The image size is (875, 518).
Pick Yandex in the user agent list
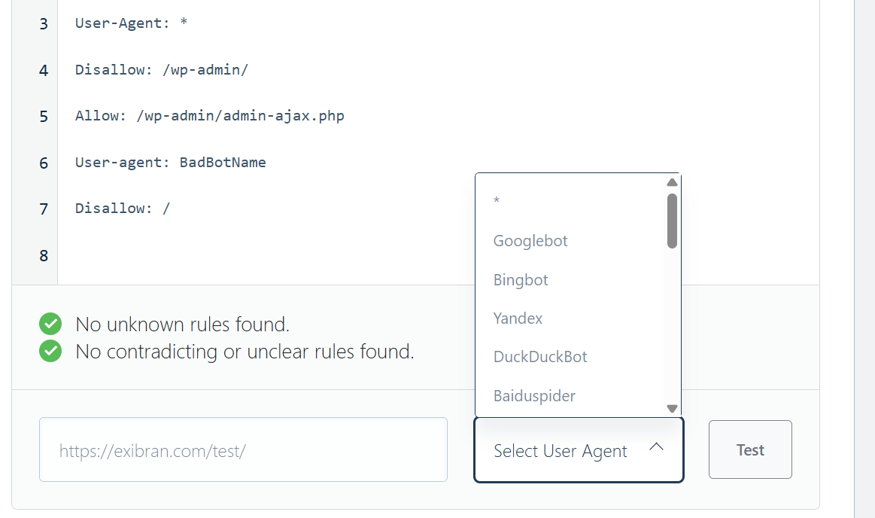pos(518,318)
